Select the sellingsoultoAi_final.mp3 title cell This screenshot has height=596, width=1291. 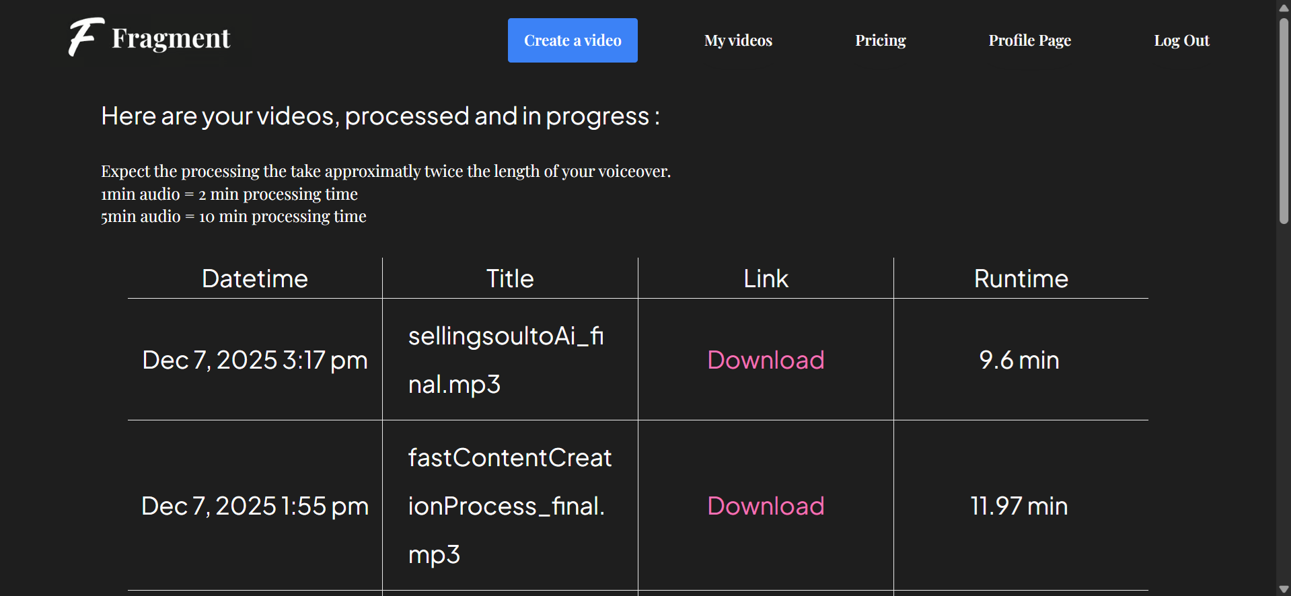click(509, 360)
